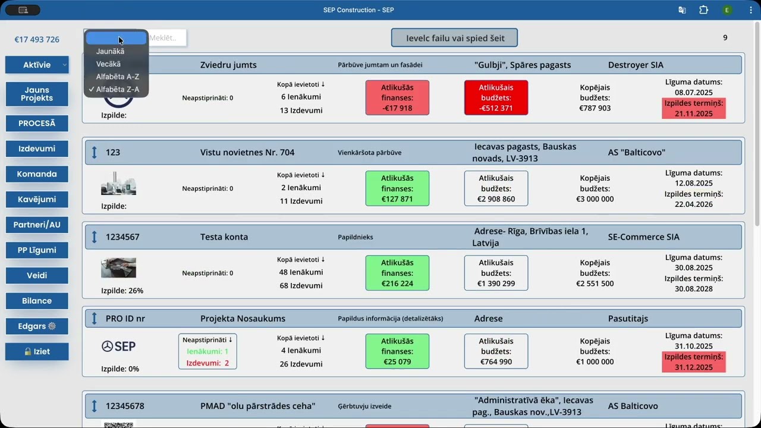This screenshot has height=428, width=761.
Task: Click green Ienākumi: 1 unapproved entry
Action: [x=207, y=351]
